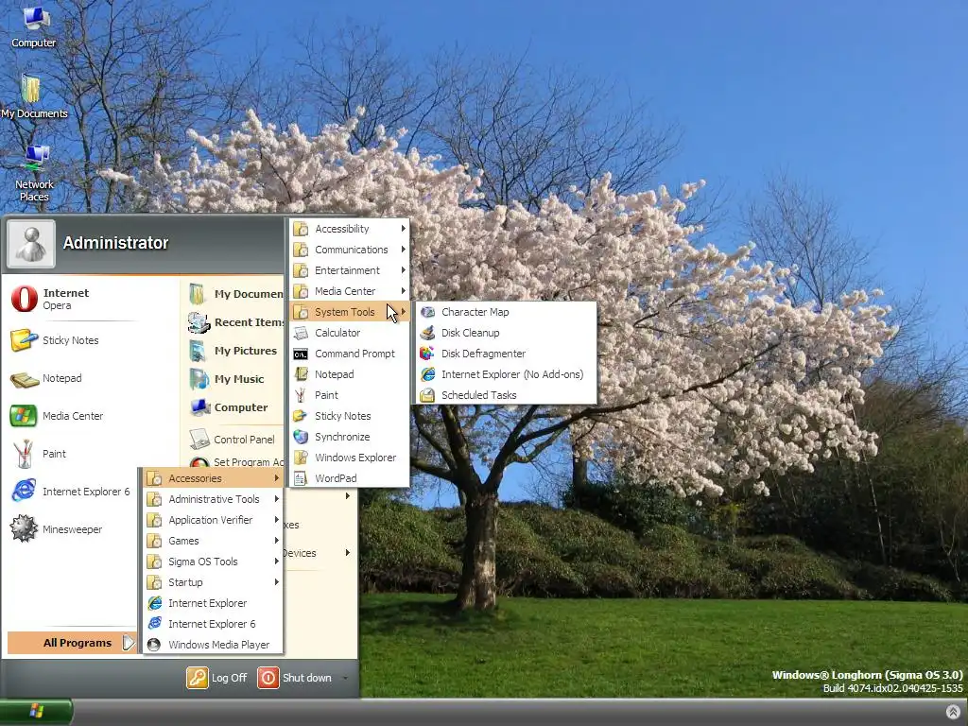Open Calculator from Accessories
The height and width of the screenshot is (726, 968).
click(349, 333)
